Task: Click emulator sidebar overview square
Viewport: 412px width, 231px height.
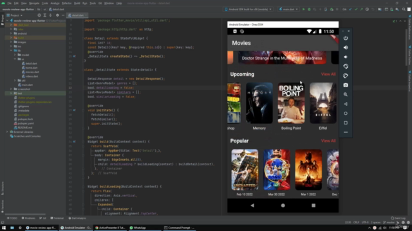Action: [346, 123]
